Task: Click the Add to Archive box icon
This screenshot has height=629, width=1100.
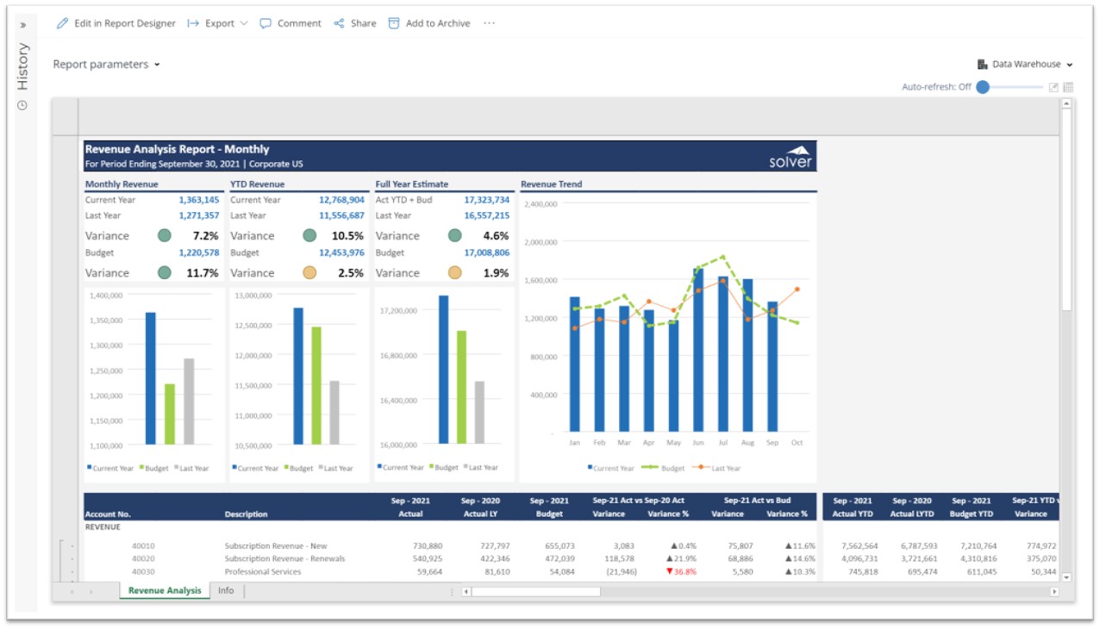Action: [394, 23]
